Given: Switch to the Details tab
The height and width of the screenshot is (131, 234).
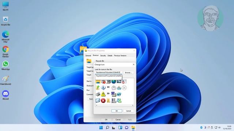Looking at the screenshot, I should (110, 56).
